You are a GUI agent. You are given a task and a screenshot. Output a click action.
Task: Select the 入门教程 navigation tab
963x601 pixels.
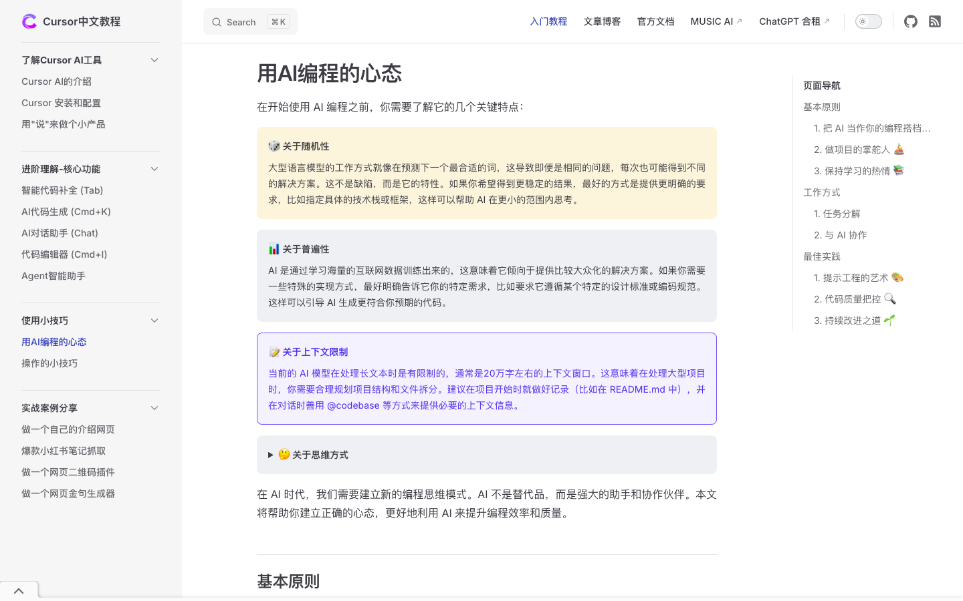coord(548,21)
